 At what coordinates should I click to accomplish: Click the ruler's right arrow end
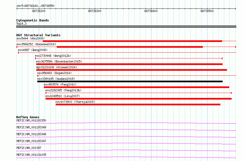[x=236, y=9]
